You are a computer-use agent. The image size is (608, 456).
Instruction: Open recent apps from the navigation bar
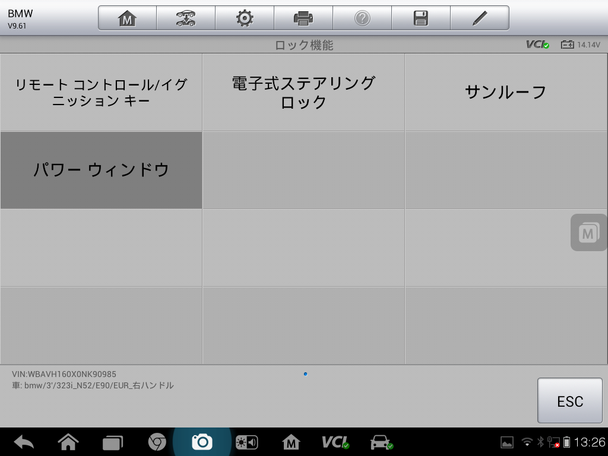[113, 442]
